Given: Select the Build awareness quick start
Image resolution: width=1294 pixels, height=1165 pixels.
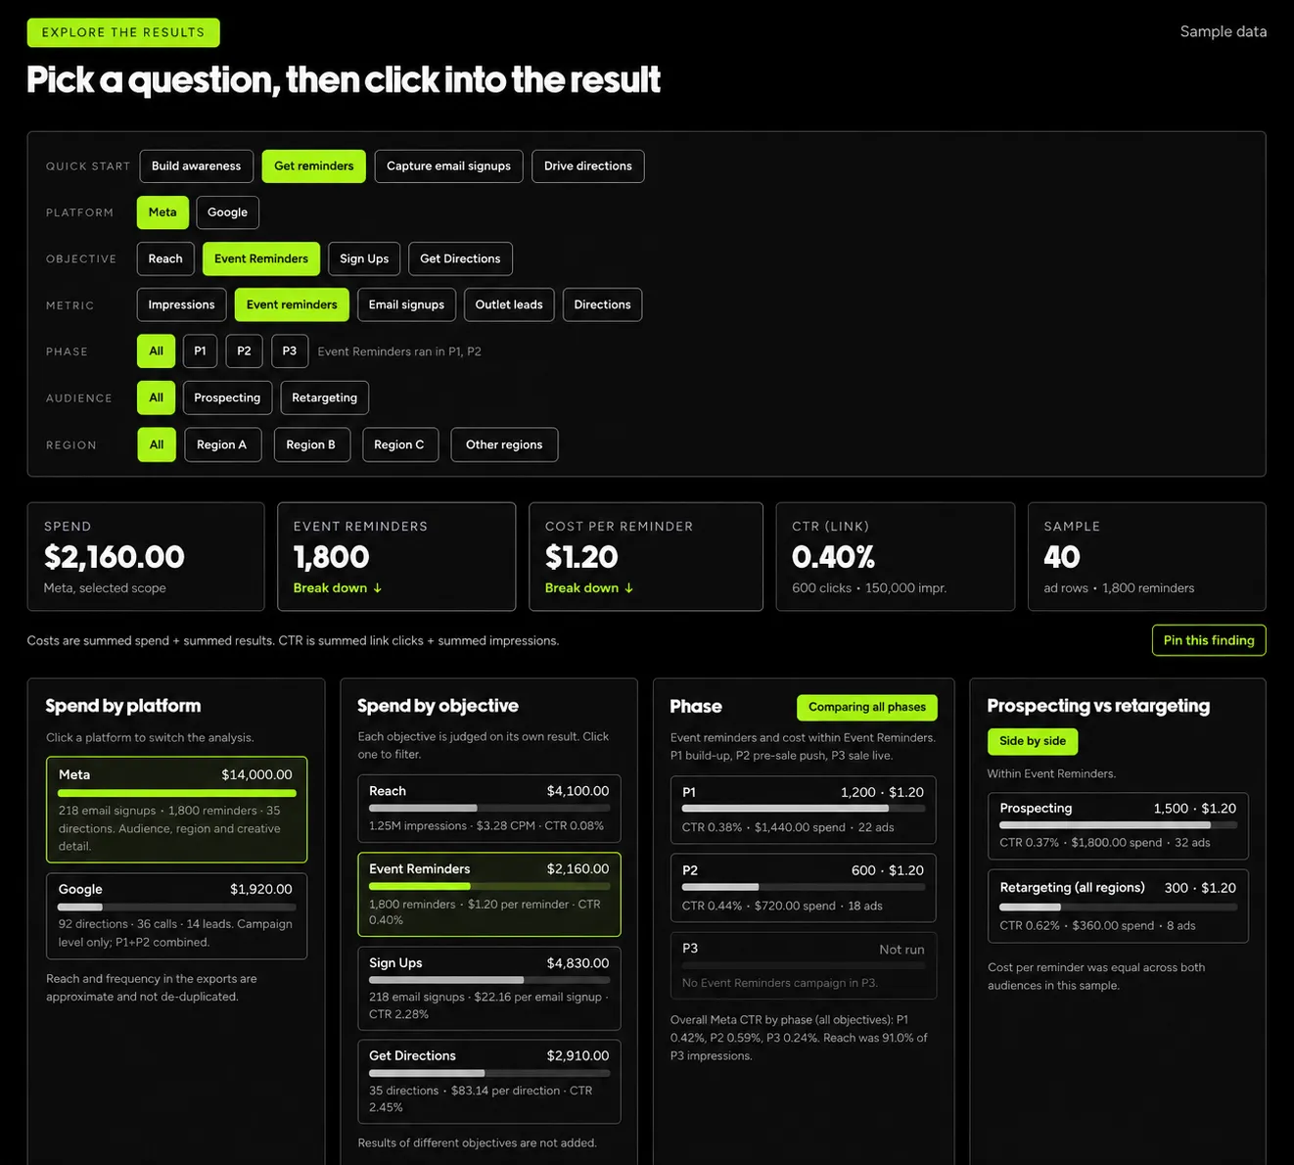Looking at the screenshot, I should tap(197, 166).
